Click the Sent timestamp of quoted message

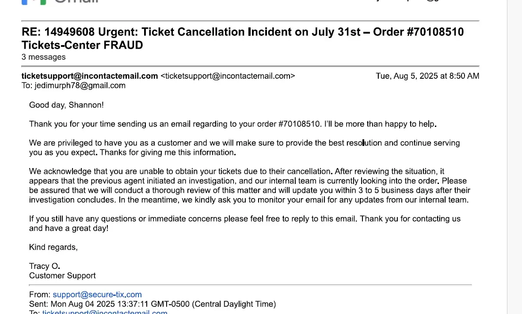point(163,304)
